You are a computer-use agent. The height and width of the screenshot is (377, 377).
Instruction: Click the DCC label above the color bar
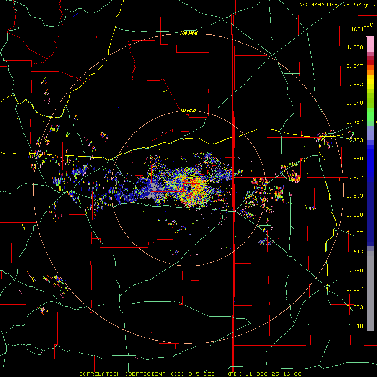point(368,25)
